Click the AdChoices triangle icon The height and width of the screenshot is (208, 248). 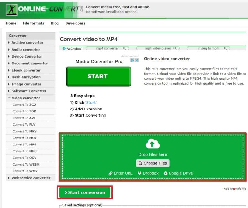[64, 49]
